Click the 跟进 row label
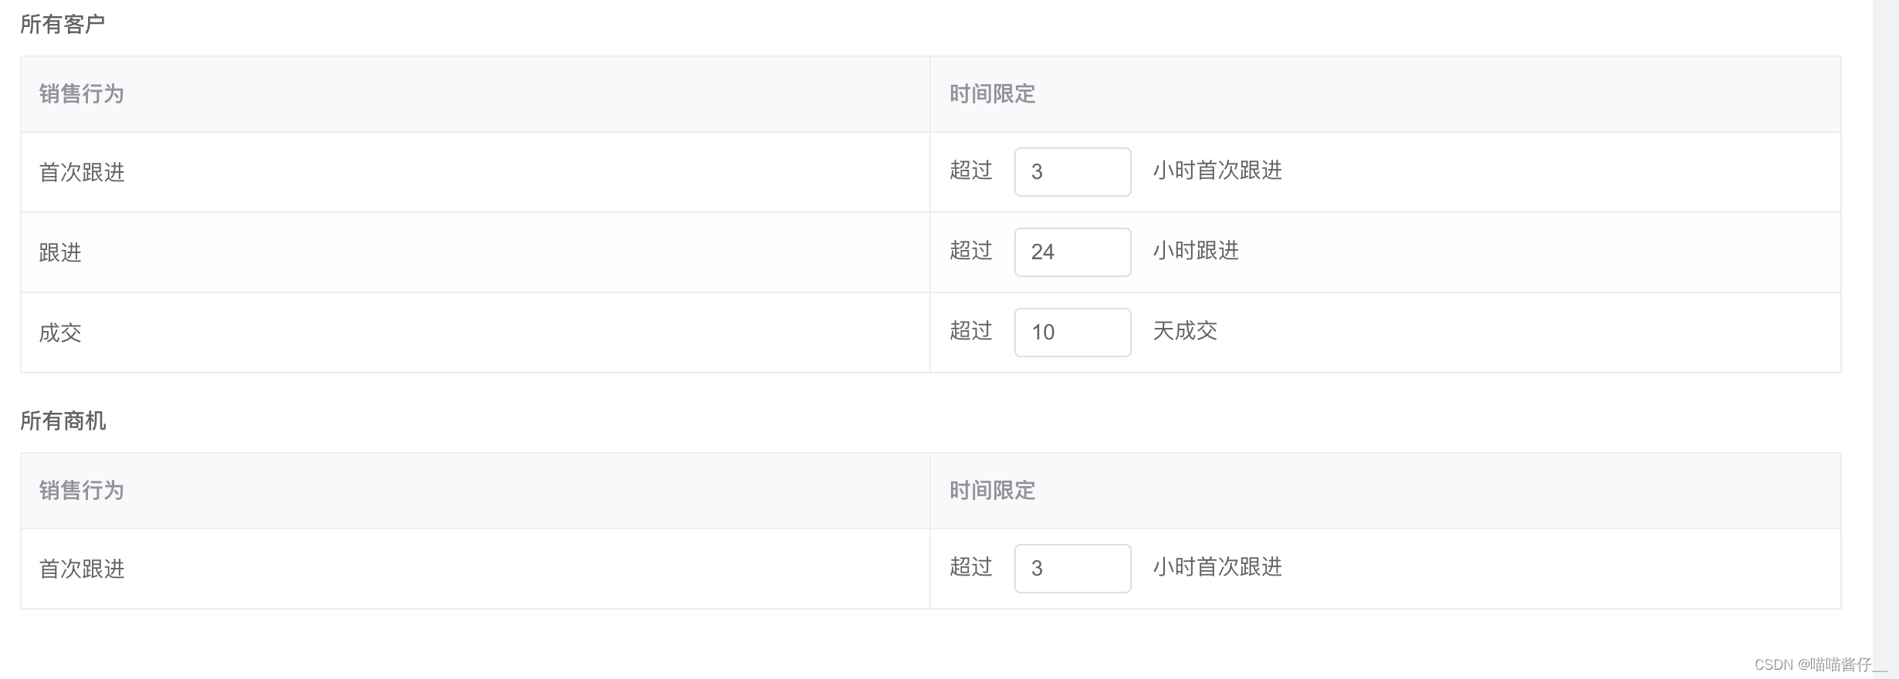 click(x=59, y=252)
